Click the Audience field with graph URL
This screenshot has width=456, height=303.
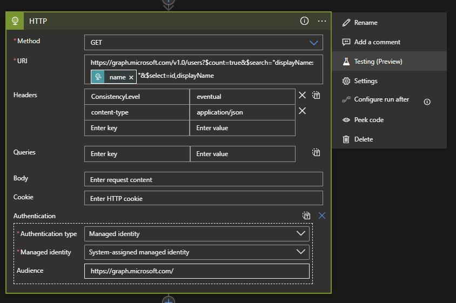pos(197,271)
